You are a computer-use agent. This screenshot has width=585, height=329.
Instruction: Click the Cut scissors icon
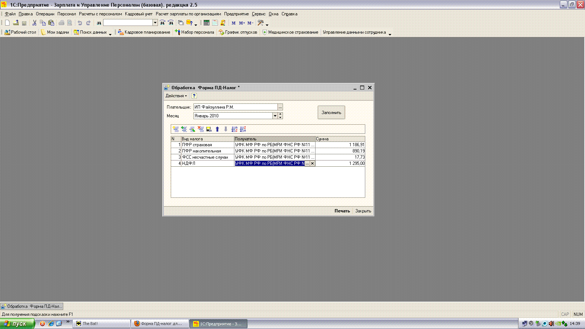[34, 23]
